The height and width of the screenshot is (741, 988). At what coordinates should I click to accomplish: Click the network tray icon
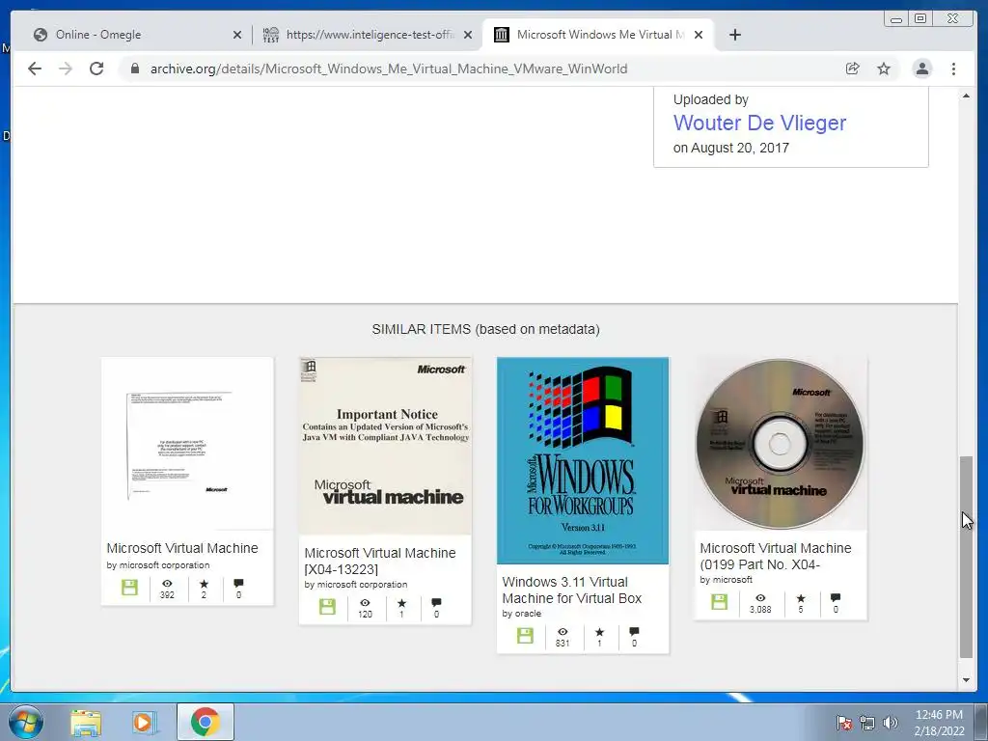867,723
